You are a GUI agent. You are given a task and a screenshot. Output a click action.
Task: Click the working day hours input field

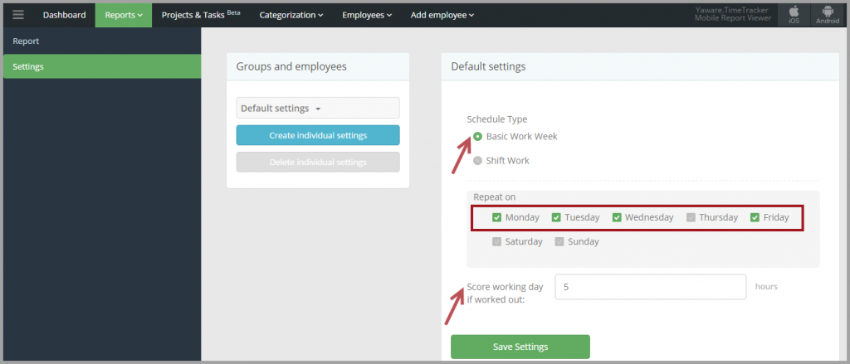point(651,287)
